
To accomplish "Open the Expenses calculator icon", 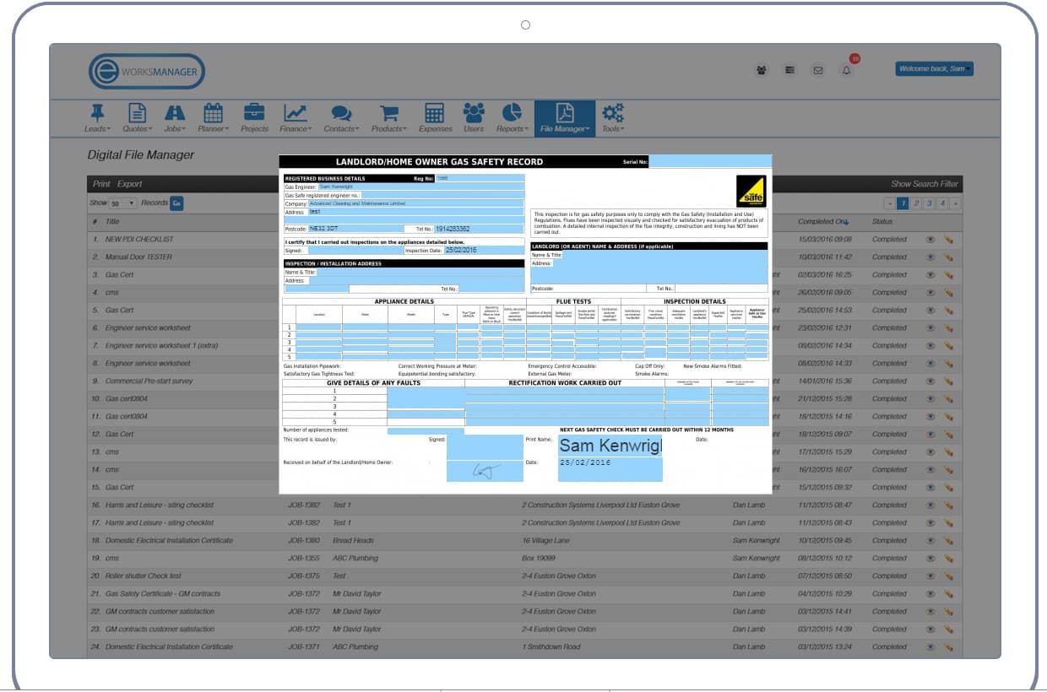I will pyautogui.click(x=434, y=112).
